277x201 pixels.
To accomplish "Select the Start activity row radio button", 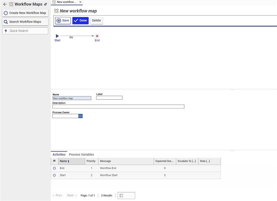I will [54, 175].
